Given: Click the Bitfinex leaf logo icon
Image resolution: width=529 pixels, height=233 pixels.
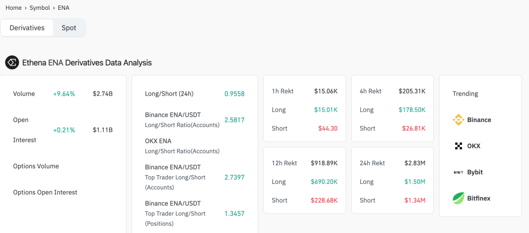Looking at the screenshot, I should pyautogui.click(x=458, y=198).
